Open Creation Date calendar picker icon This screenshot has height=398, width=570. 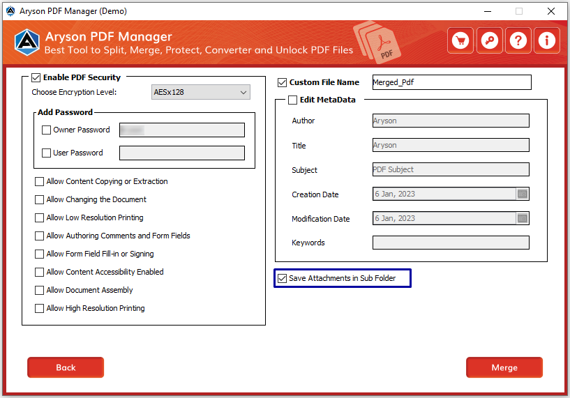coord(523,194)
